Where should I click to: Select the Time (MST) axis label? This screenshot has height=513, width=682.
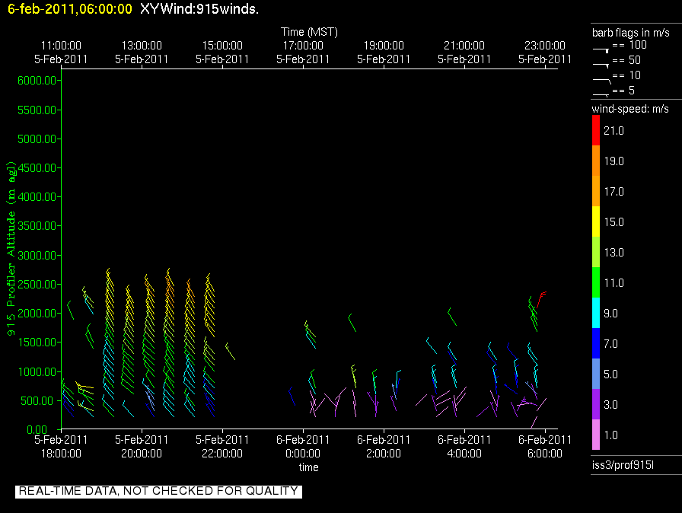pos(309,32)
